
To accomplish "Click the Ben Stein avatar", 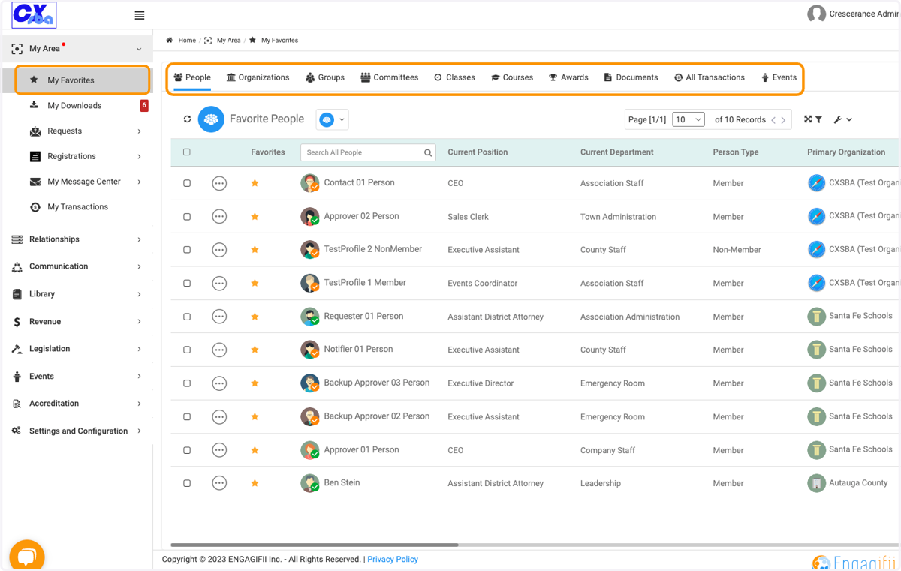I will (310, 483).
